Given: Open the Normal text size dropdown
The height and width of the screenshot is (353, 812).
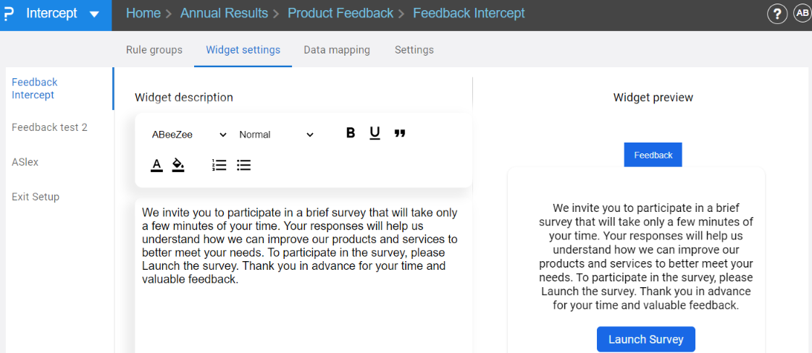Looking at the screenshot, I should coord(277,135).
